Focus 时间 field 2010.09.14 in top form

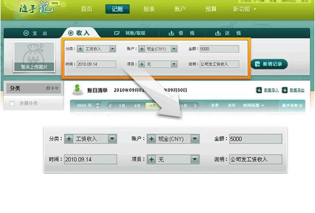pos(96,64)
